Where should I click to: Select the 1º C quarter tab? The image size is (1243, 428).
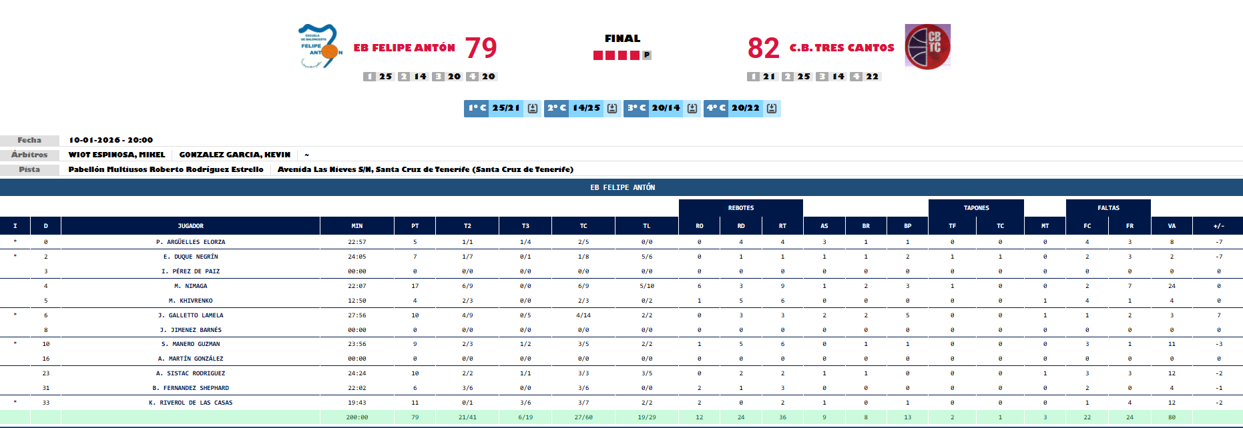click(x=477, y=109)
